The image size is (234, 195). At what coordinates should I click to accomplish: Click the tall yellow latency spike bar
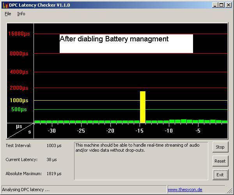pos(143,107)
